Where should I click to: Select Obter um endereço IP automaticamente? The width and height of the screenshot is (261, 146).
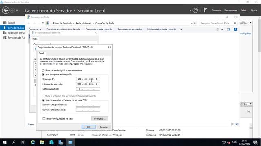tap(43, 71)
